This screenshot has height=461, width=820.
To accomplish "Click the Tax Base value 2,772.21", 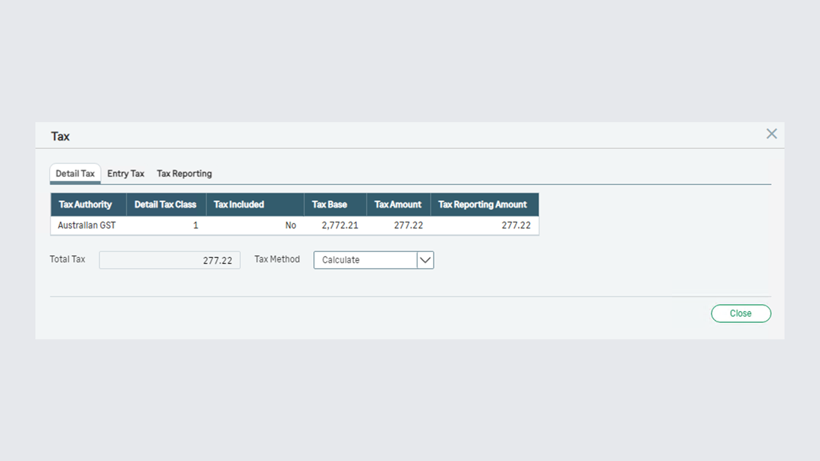I will tap(340, 225).
